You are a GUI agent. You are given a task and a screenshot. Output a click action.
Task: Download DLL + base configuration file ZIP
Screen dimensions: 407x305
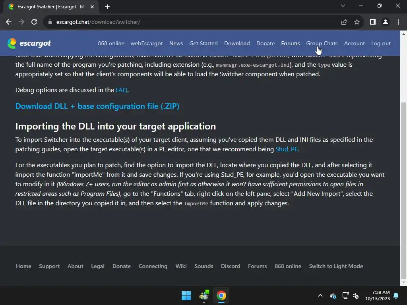tap(97, 106)
